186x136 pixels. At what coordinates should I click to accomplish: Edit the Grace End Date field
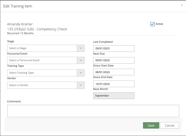point(114,84)
